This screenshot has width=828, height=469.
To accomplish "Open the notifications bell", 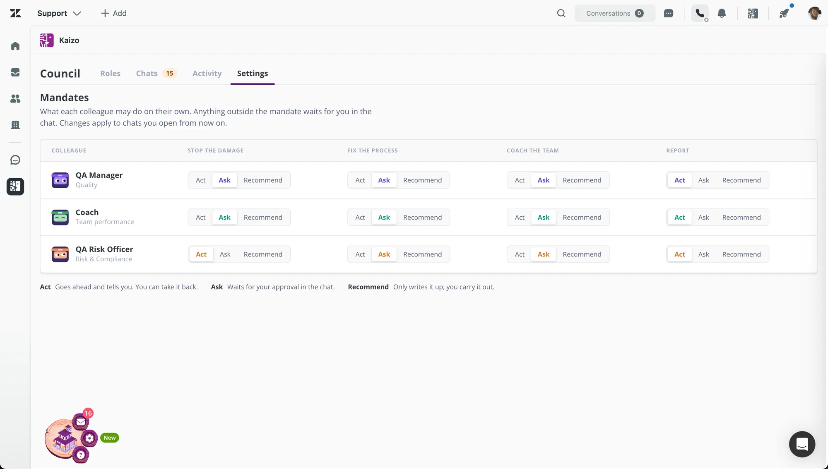I will pos(722,13).
